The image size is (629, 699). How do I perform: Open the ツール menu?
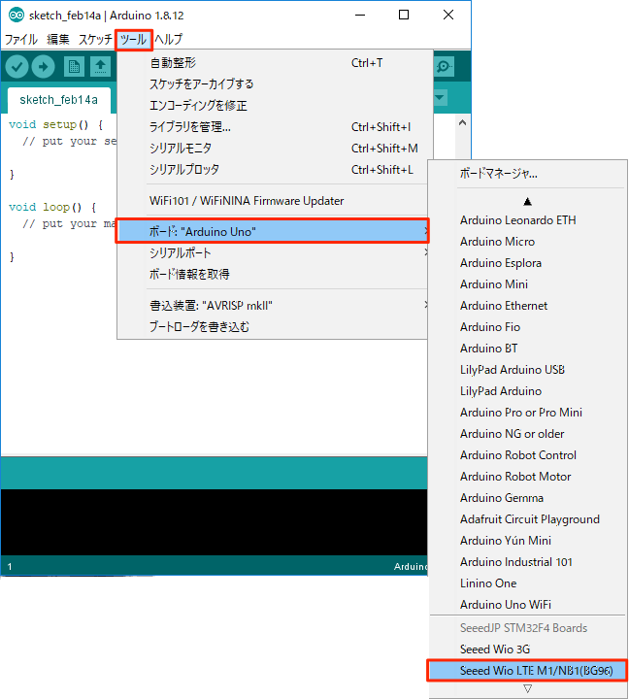(x=134, y=40)
